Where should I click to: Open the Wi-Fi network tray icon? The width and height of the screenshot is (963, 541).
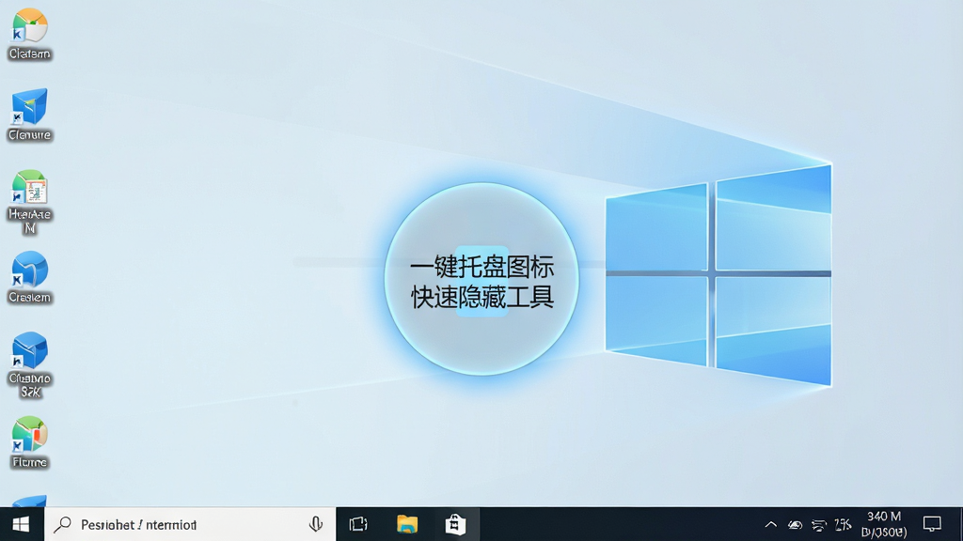(x=819, y=525)
